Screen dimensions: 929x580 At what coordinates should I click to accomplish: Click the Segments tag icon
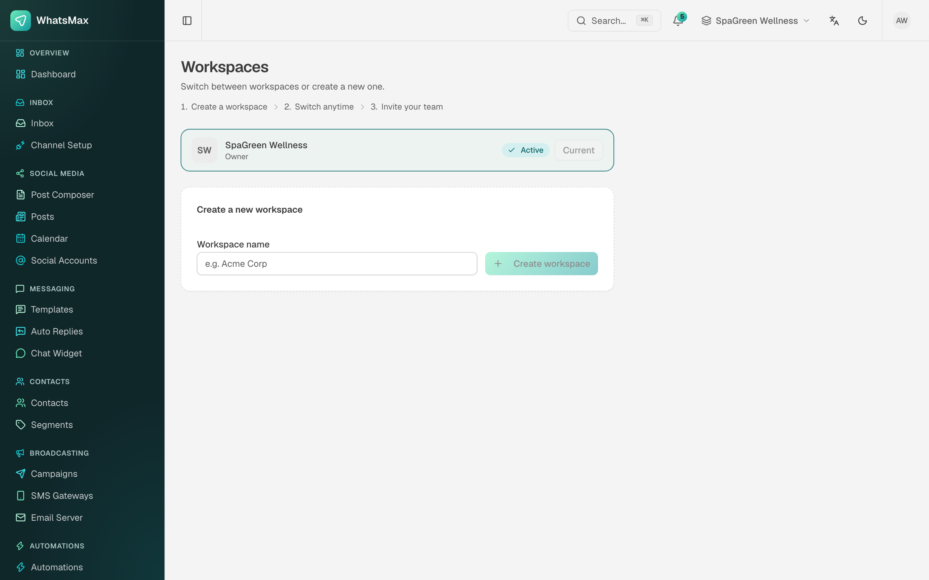click(x=20, y=425)
